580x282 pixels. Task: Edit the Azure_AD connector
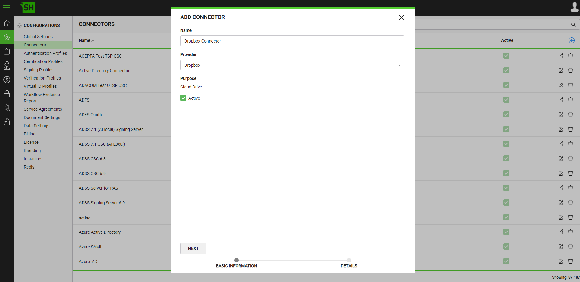[561, 261]
